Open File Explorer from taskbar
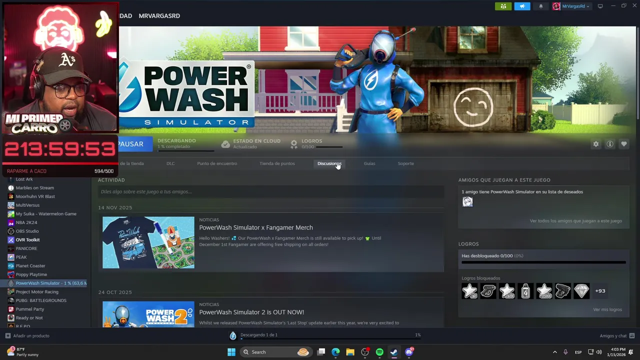This screenshot has height=360, width=640. coord(350,352)
